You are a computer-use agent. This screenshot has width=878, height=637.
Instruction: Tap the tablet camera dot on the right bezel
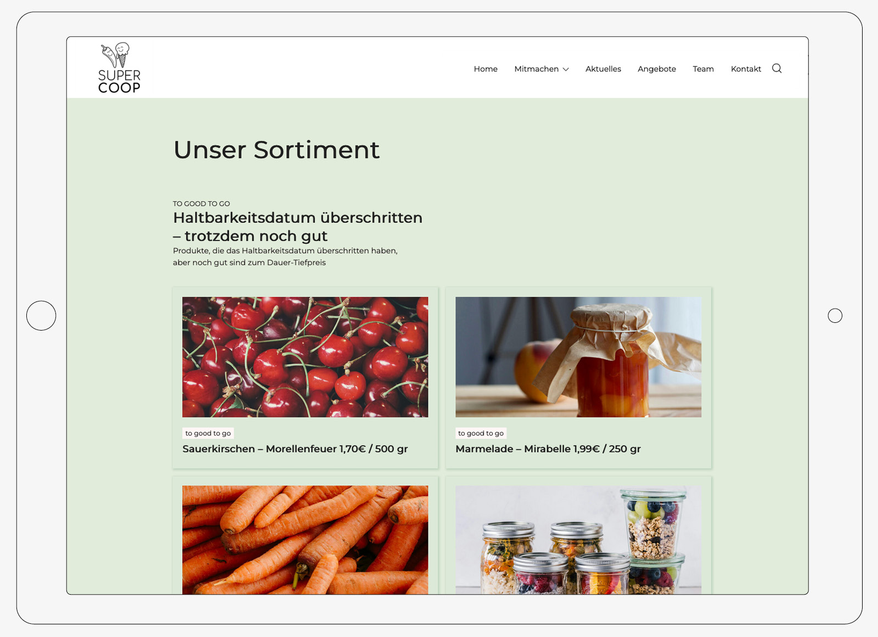(835, 316)
